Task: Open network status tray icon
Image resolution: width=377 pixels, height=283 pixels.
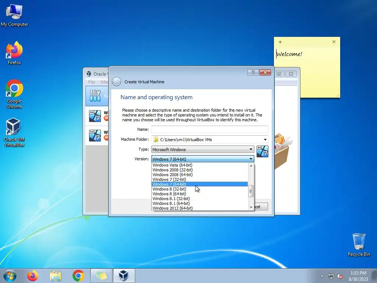Action: click(x=331, y=276)
